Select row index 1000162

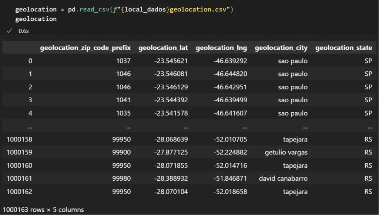(x=19, y=192)
